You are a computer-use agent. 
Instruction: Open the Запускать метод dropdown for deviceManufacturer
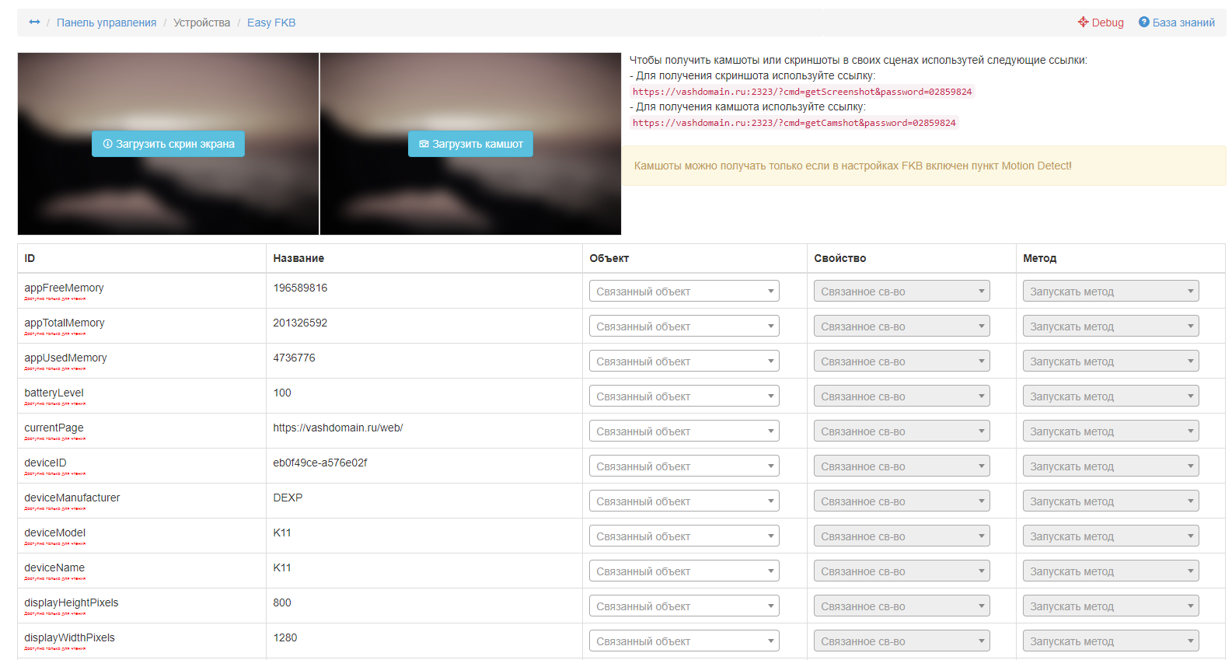(1111, 501)
